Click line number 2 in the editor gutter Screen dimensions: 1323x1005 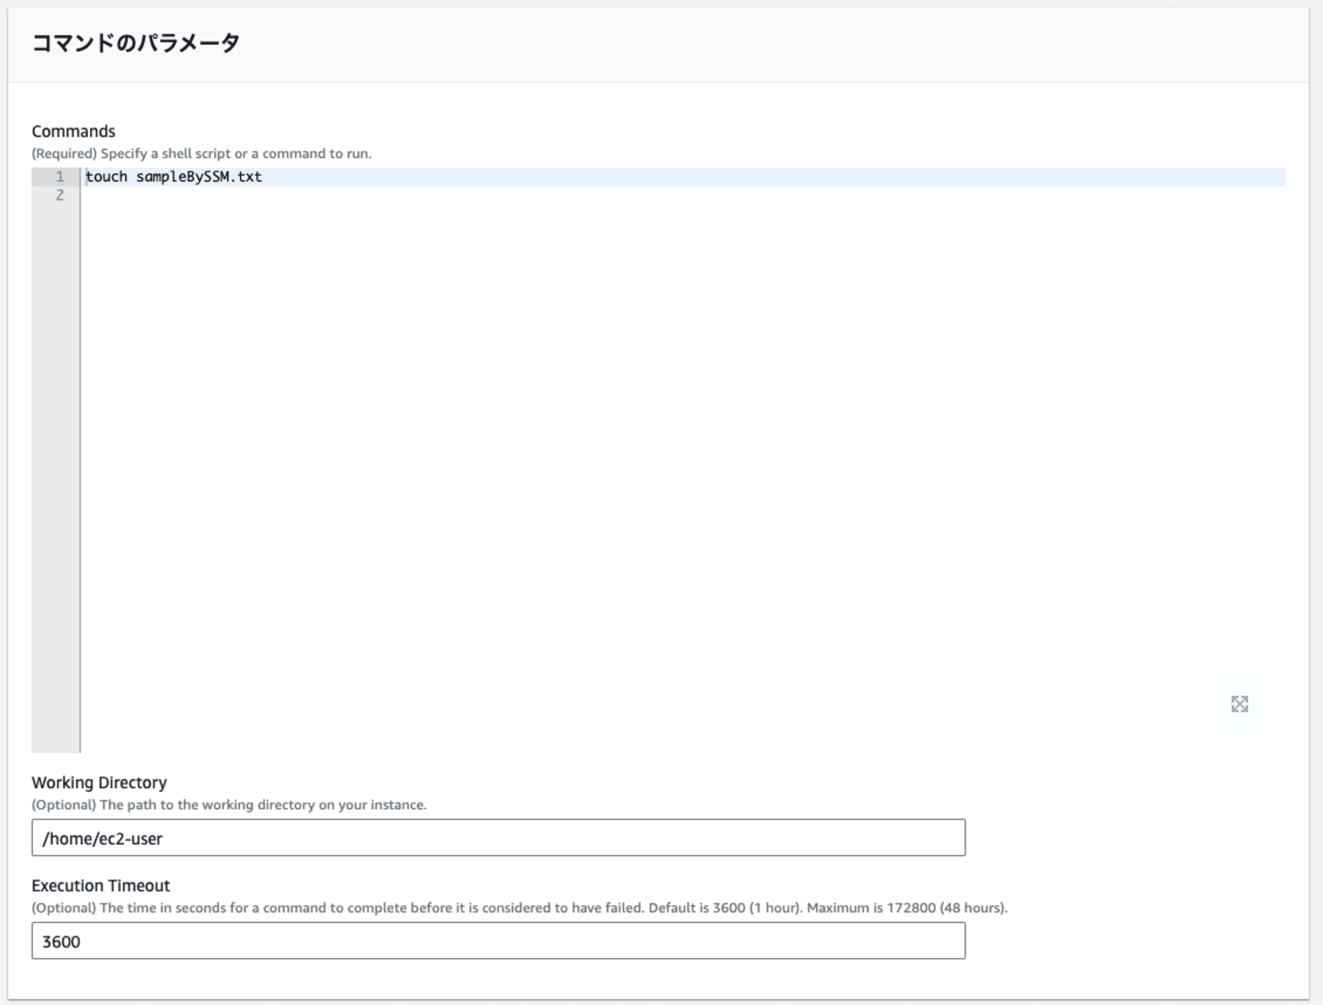60,195
